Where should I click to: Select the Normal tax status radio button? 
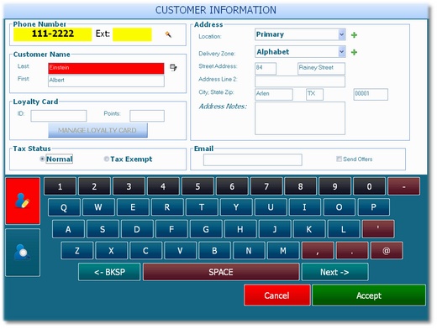point(42,159)
